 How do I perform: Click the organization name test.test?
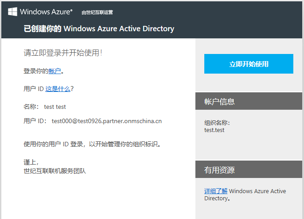214,130
